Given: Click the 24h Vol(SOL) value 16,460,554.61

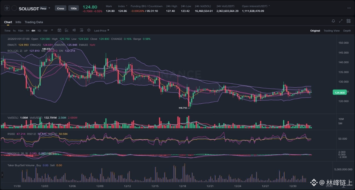Looking at the screenshot, I should pos(204,11).
